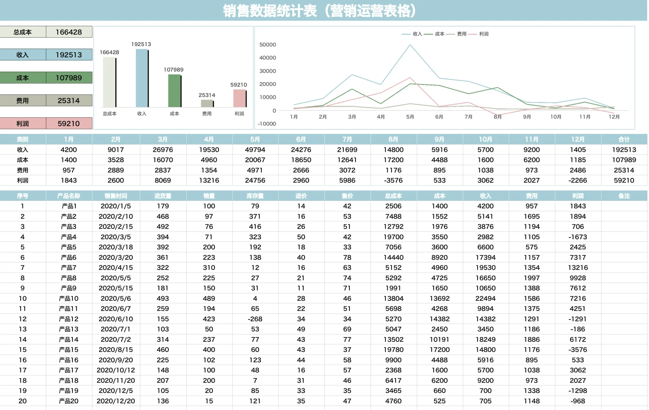Click the 费用 合计 cell 25314 in monthly table
This screenshot has height=410, width=649.
(x=624, y=170)
